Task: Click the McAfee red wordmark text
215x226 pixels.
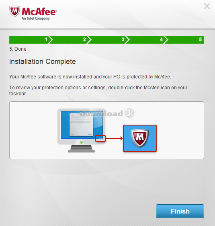Action: tap(39, 12)
